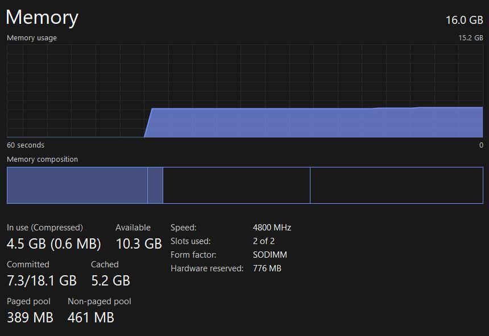Click the Speed value 4800 MHz
The image size is (489, 336).
272,228
